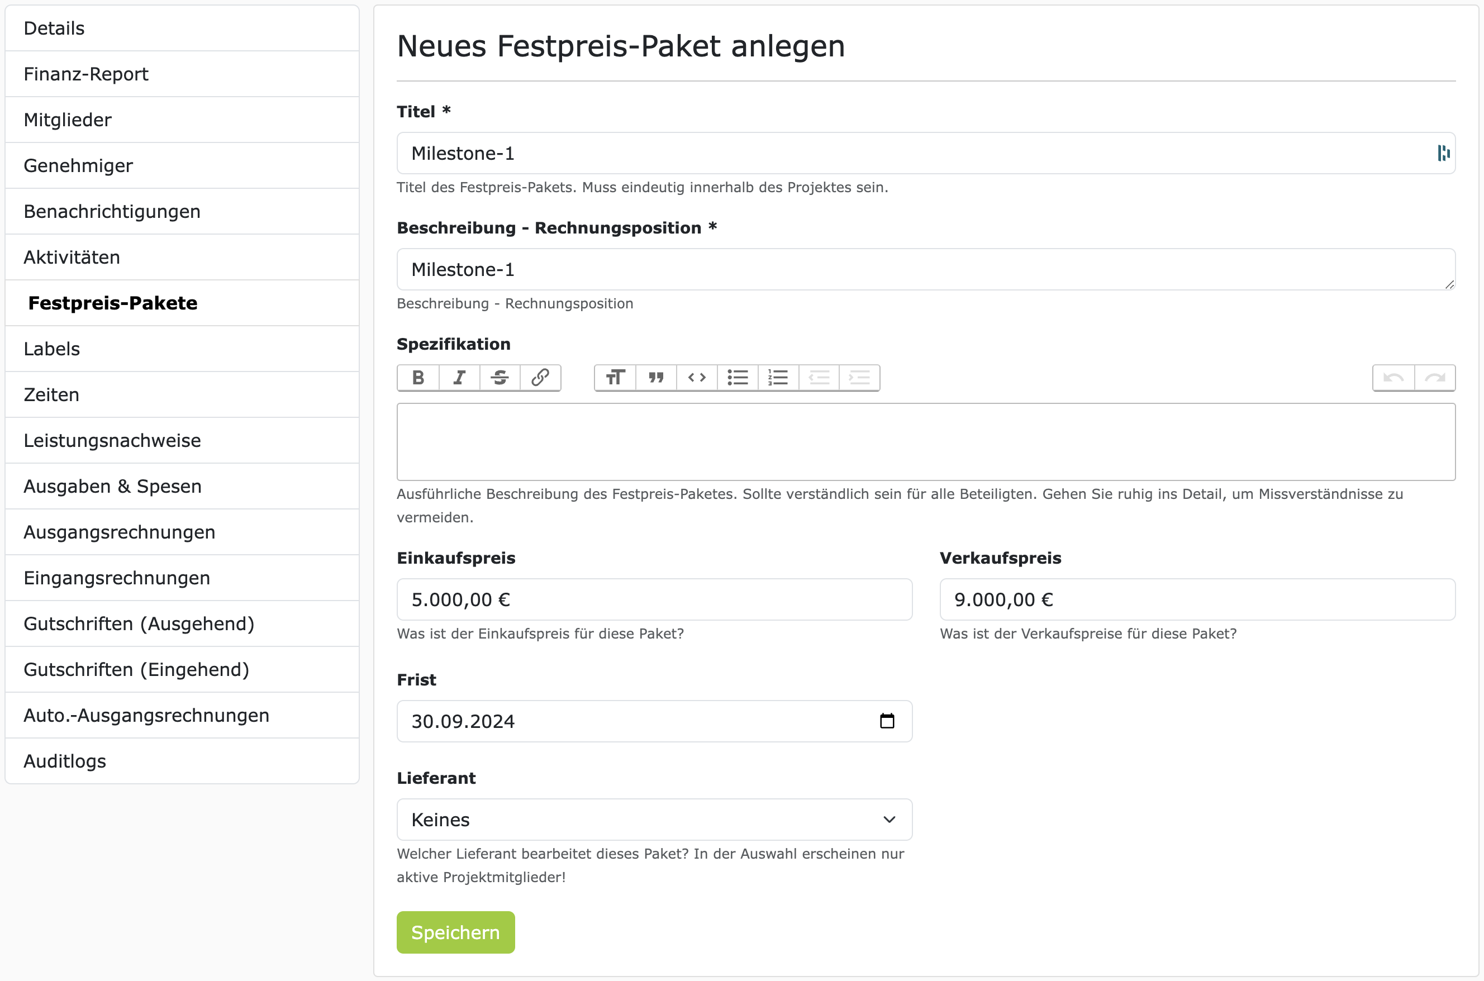
Task: Undo the last change via the undo icon
Action: click(1394, 378)
